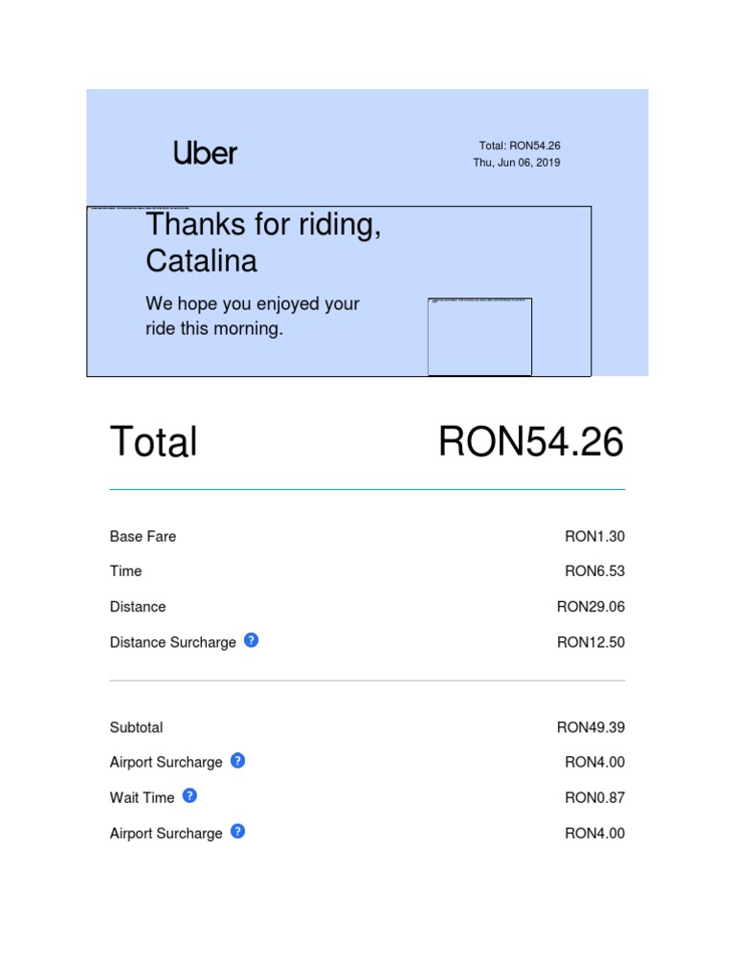Click the "We hope you enjoyed your ride" message

253,316
